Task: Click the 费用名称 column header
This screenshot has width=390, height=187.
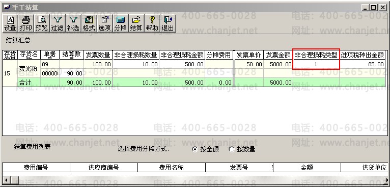Action: pyautogui.click(x=172, y=167)
